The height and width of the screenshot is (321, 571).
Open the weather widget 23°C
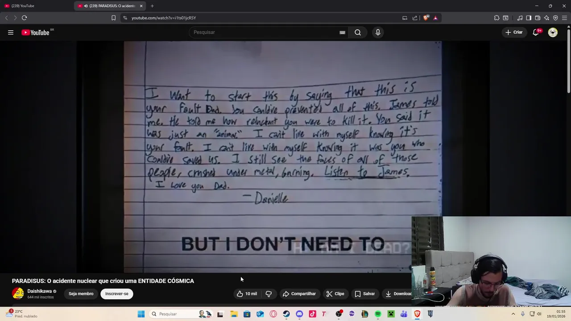pos(22,314)
